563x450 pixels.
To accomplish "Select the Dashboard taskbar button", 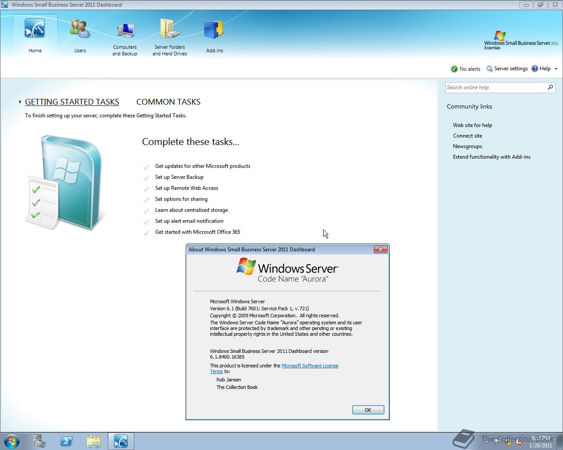I will click(121, 441).
